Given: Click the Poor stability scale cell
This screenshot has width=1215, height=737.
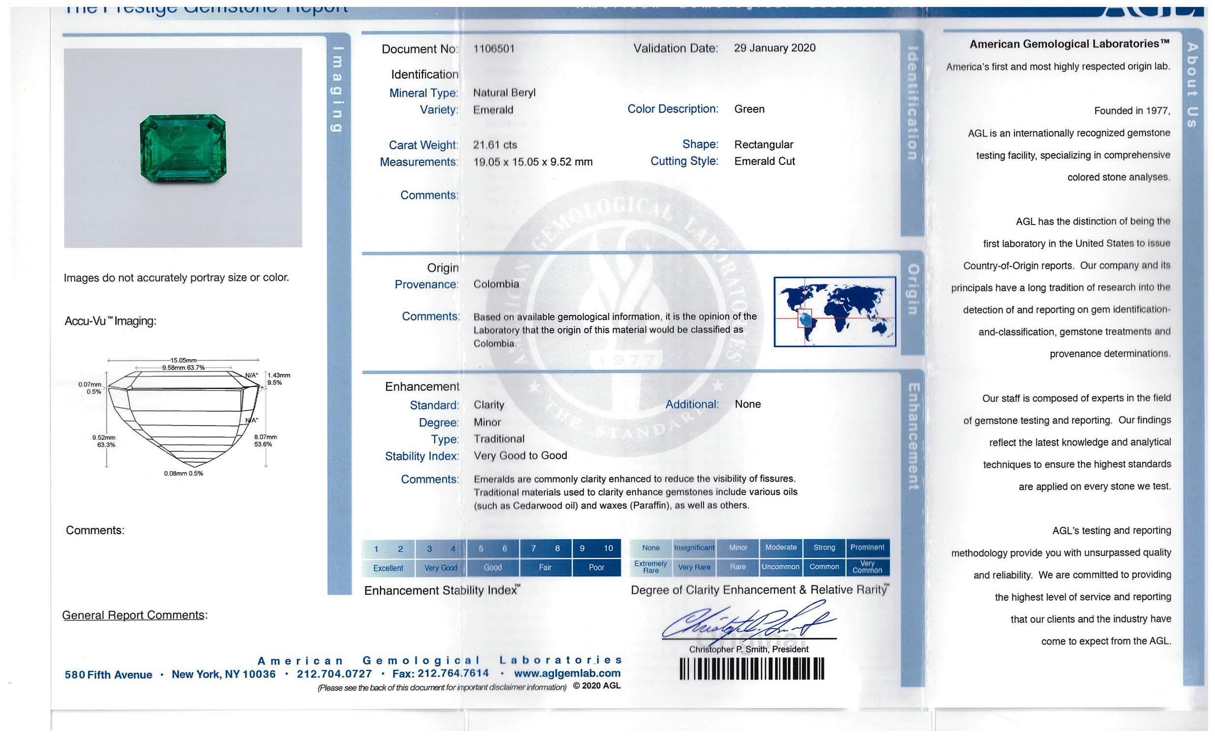Looking at the screenshot, I should [596, 567].
